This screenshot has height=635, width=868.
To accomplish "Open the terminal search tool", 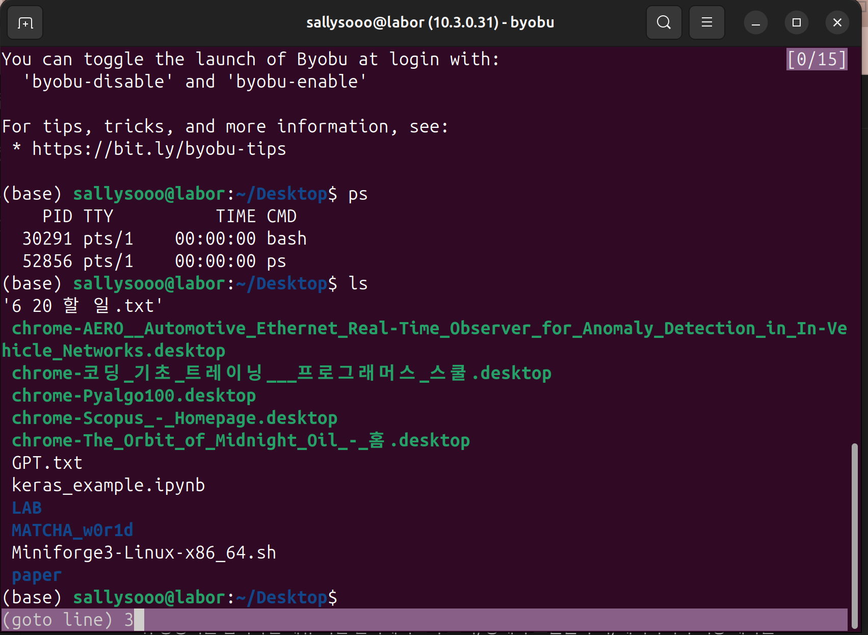I will point(664,22).
